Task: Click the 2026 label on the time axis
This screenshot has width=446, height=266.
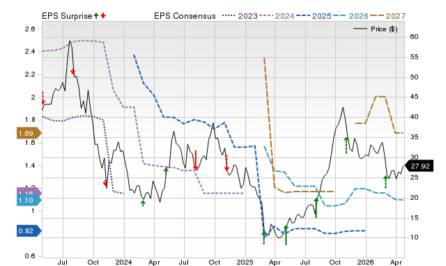Action: click(365, 262)
